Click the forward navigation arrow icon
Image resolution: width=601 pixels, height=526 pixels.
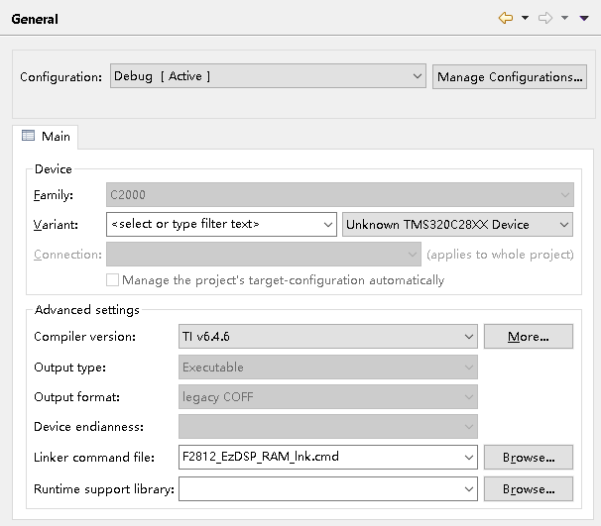point(544,18)
